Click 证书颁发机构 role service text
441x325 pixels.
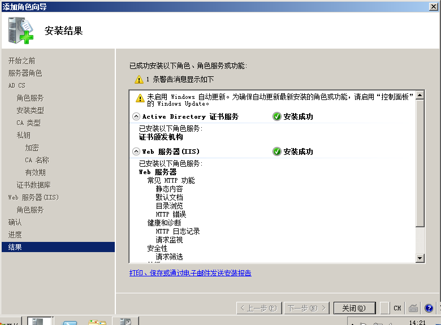161,137
